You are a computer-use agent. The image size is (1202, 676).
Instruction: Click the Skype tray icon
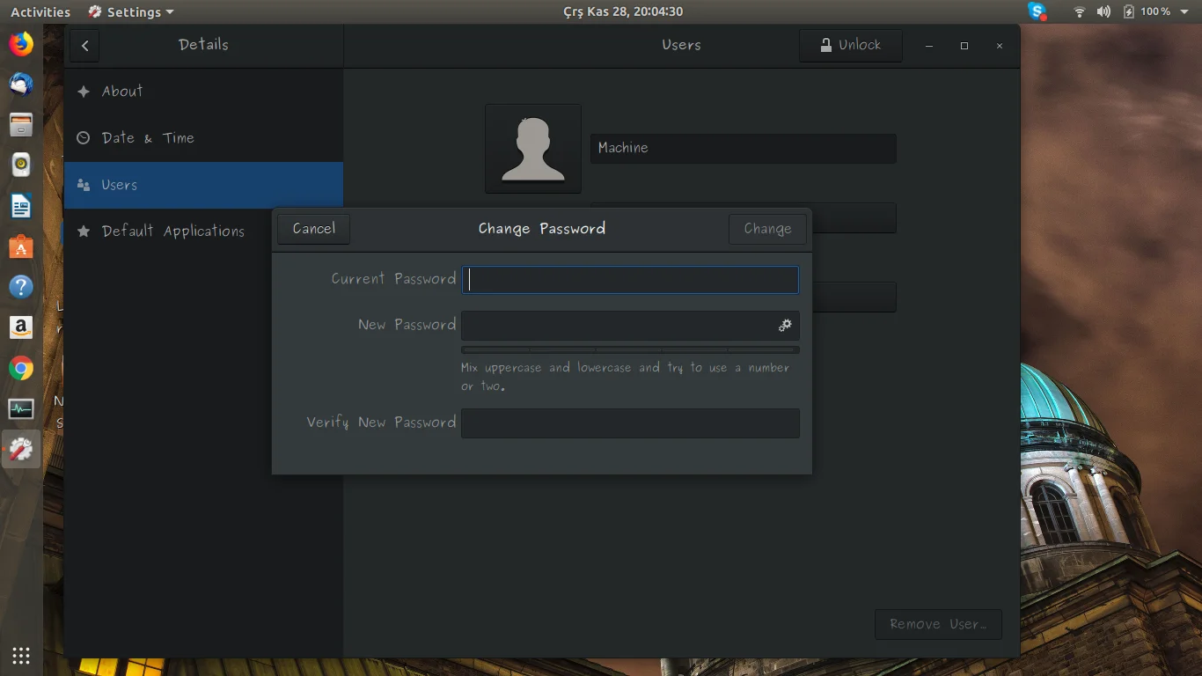(1038, 11)
